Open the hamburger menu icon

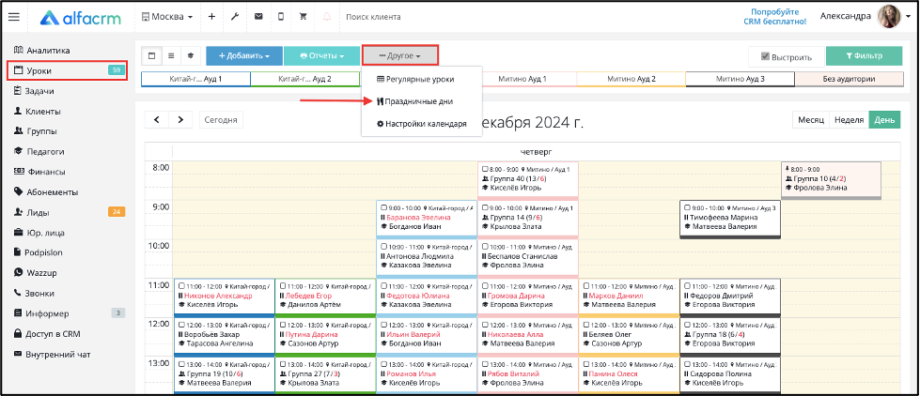pyautogui.click(x=13, y=17)
